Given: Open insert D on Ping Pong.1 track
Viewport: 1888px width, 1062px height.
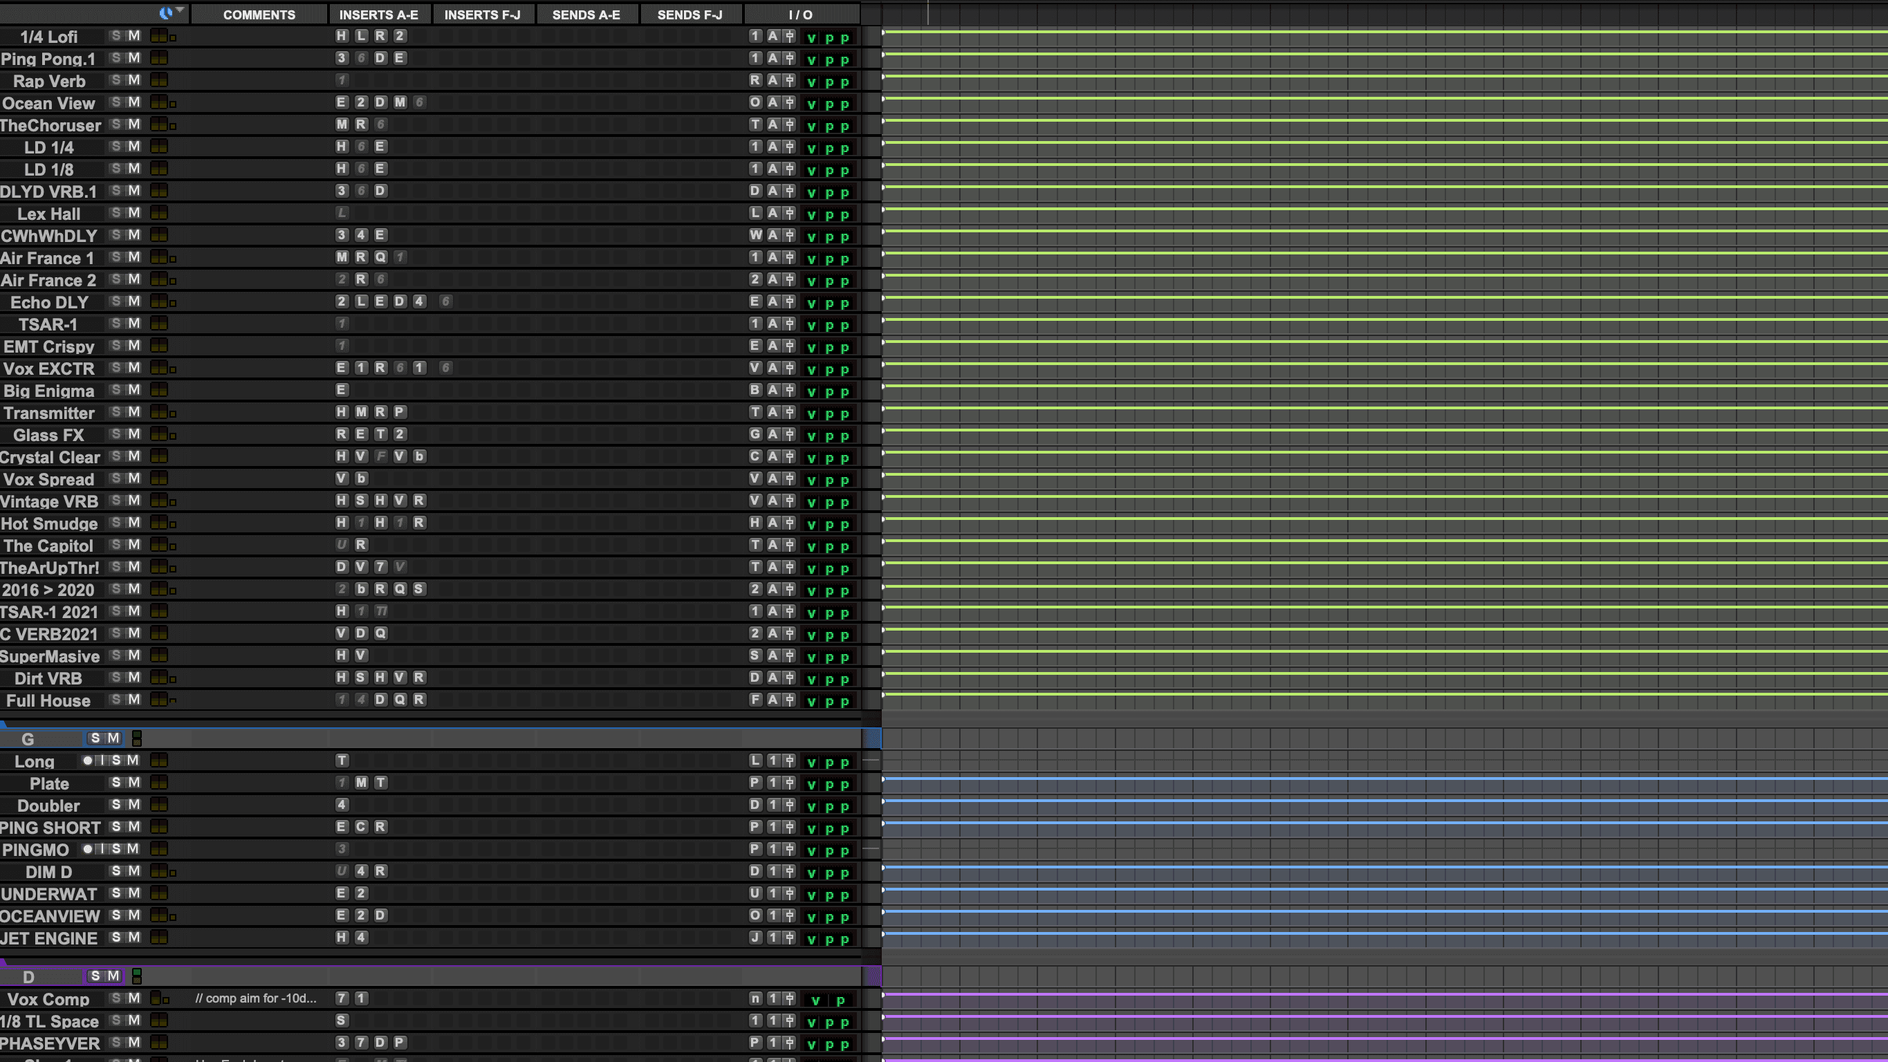Looking at the screenshot, I should pos(380,58).
